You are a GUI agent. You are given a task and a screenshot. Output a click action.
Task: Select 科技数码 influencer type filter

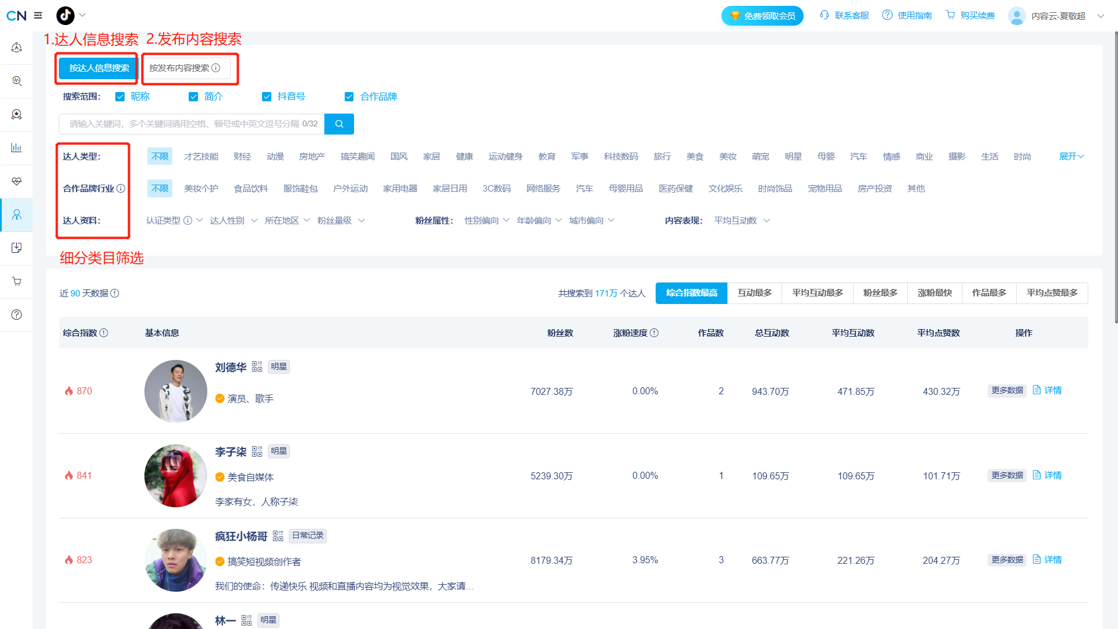click(621, 157)
